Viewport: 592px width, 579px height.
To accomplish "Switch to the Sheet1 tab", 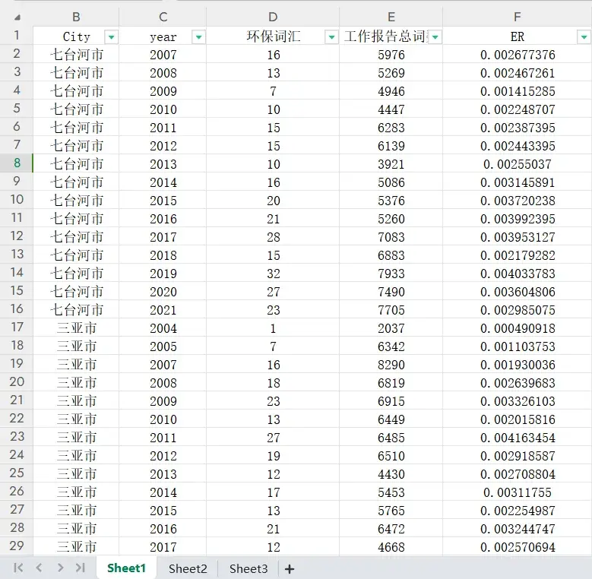I will click(126, 568).
